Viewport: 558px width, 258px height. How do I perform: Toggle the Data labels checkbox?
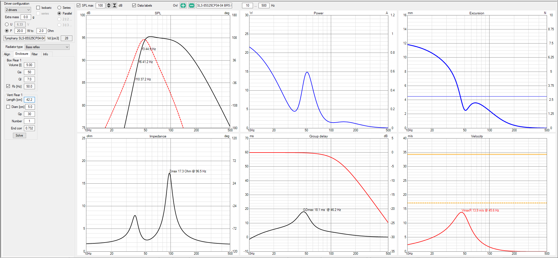(134, 6)
